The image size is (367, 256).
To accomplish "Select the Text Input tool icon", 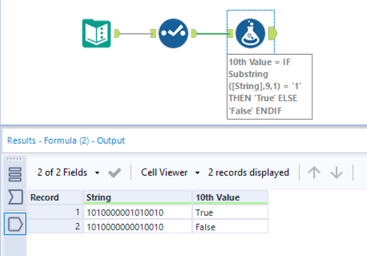I will [x=97, y=33].
